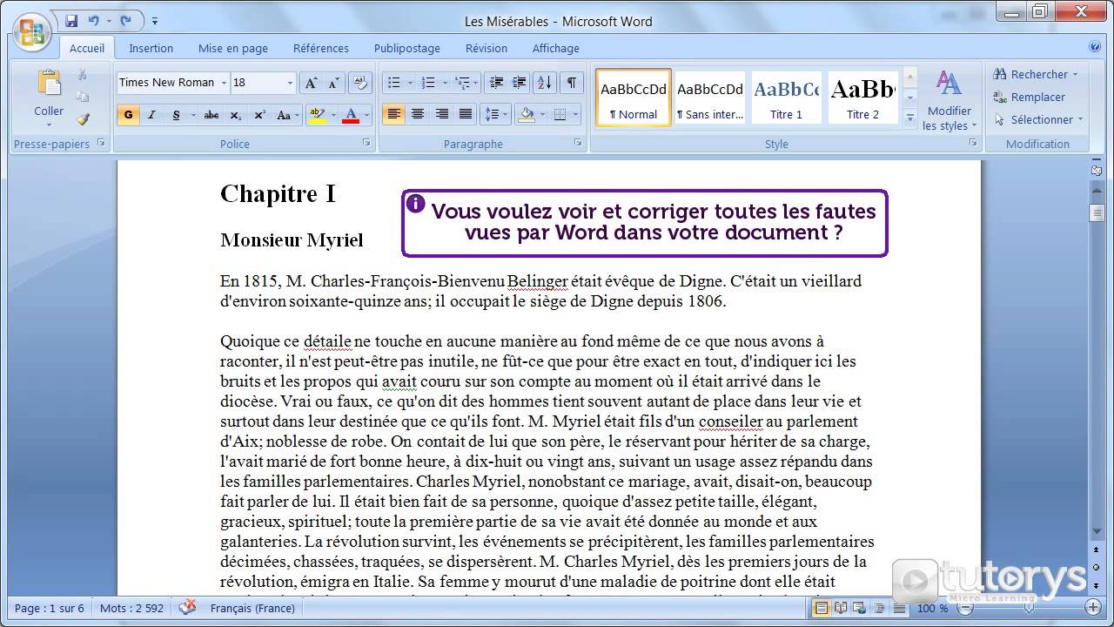Image resolution: width=1114 pixels, height=627 pixels.
Task: Toggle the show paragraph marks button
Action: [571, 83]
